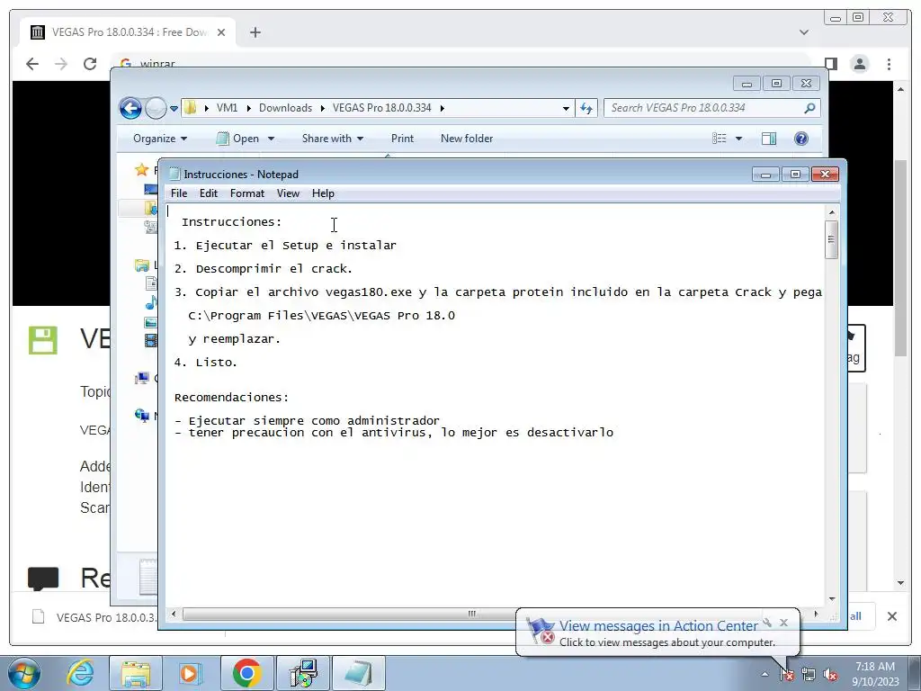921x691 pixels.
Task: Expand the arrow after VEGAS Pro 18.0.0.334 breadcrumb
Action: pyautogui.click(x=443, y=108)
